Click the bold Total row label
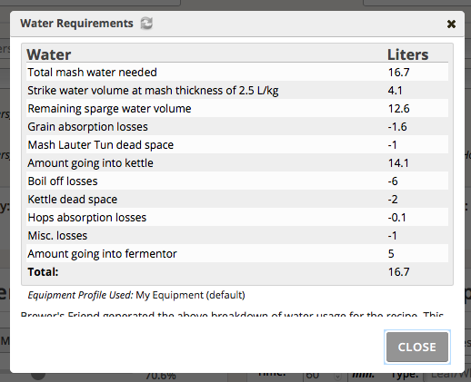Viewport: 471px width, 382px height. [43, 272]
